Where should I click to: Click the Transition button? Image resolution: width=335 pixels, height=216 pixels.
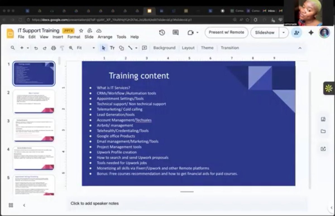(230, 48)
